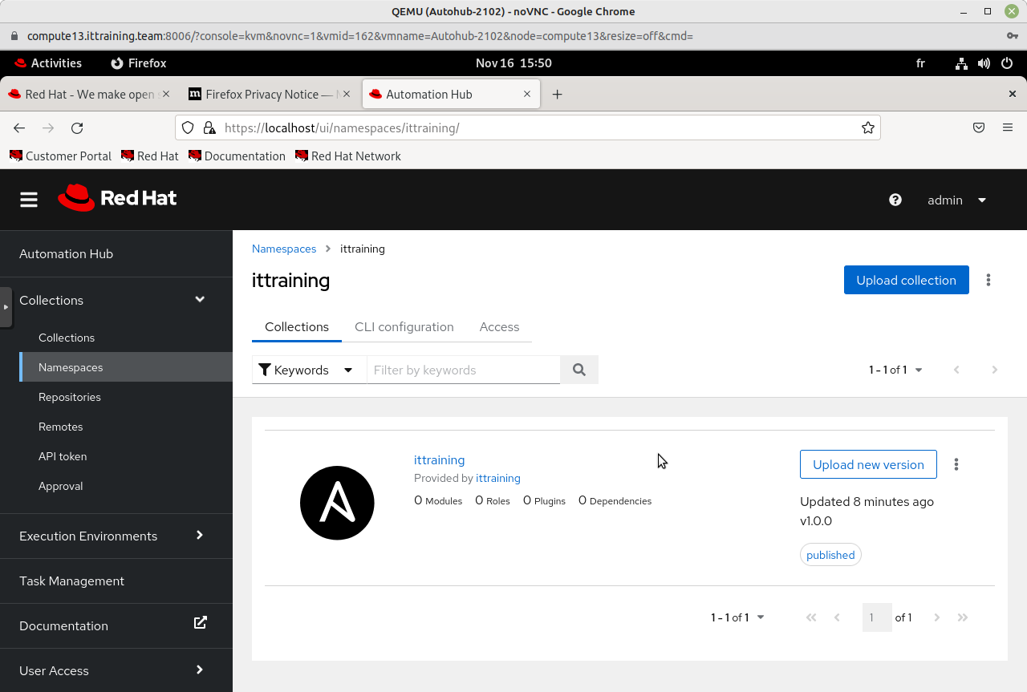Viewport: 1027px width, 692px height.
Task: Click the Provided by ittraining link
Action: point(498,478)
